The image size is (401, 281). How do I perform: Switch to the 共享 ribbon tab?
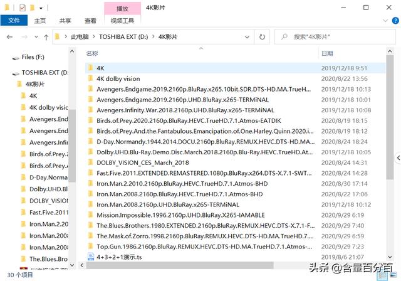[65, 21]
